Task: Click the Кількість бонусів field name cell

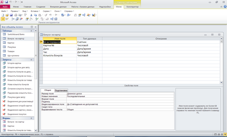Action: [60, 56]
